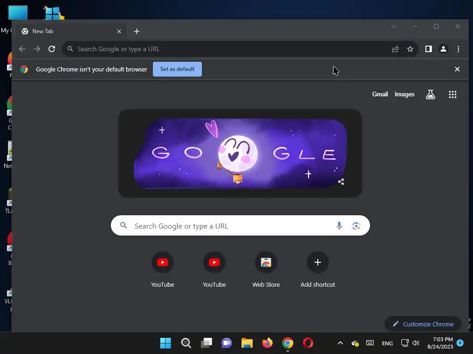473x354 pixels.
Task: Open the tab search chevron
Action: click(394, 26)
